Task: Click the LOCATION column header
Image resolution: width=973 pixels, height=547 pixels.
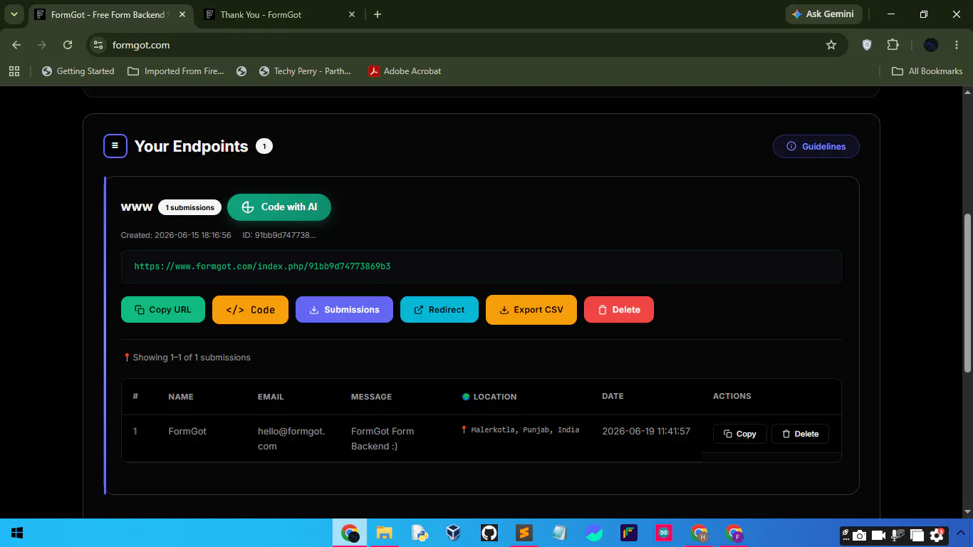Action: pyautogui.click(x=489, y=397)
